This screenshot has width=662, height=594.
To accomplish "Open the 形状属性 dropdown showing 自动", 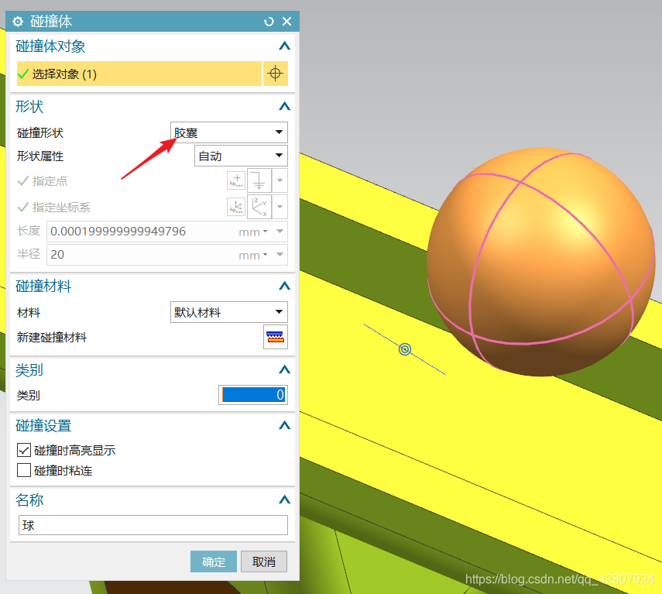I will (x=241, y=156).
